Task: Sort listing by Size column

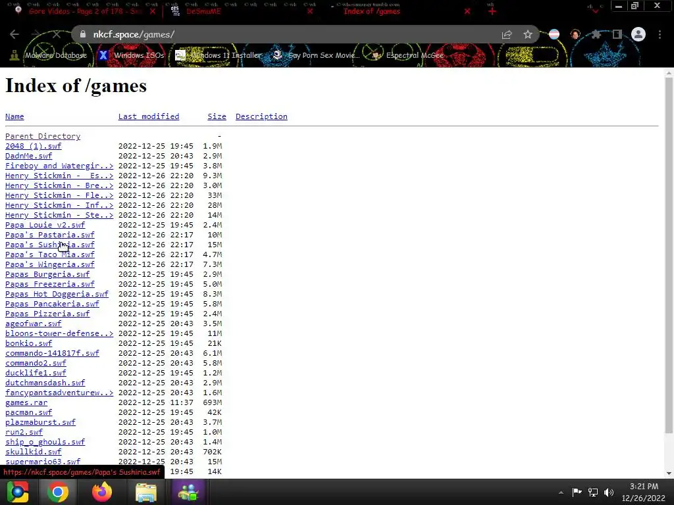Action: (x=217, y=116)
